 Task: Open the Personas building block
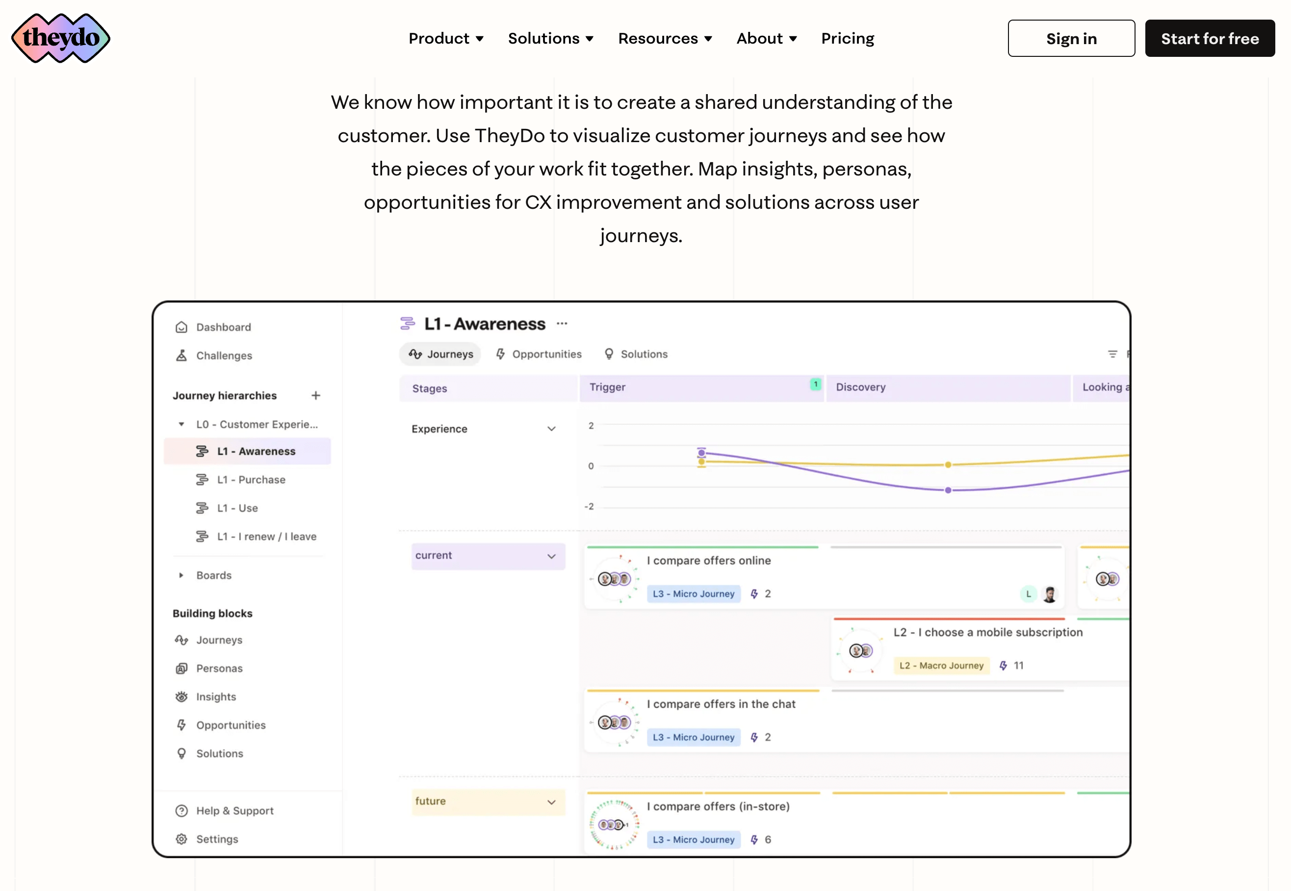(219, 668)
